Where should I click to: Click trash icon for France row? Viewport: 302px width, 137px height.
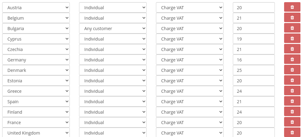292,122
